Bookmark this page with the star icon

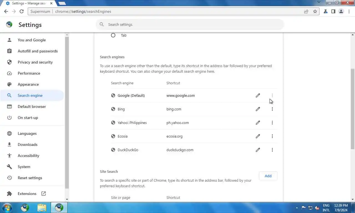coord(315,11)
